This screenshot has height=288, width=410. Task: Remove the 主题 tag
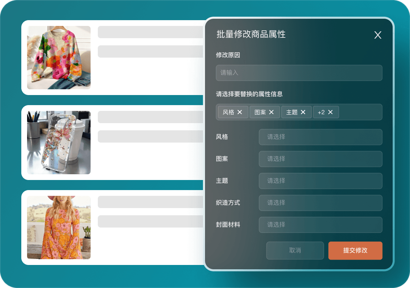(303, 112)
